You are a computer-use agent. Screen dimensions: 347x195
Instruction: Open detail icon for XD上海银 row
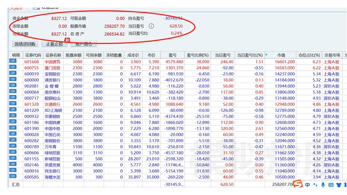click(x=13, y=110)
